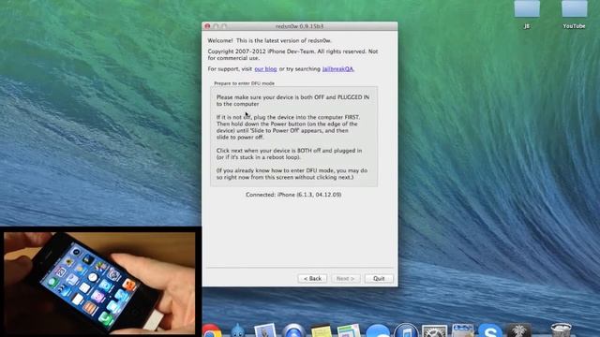This screenshot has height=337, width=600.
Task: Open the JB folder on desktop
Action: click(527, 15)
